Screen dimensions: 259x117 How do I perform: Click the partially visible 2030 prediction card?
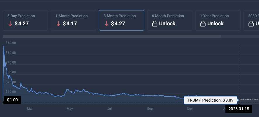pyautogui.click(x=251, y=20)
